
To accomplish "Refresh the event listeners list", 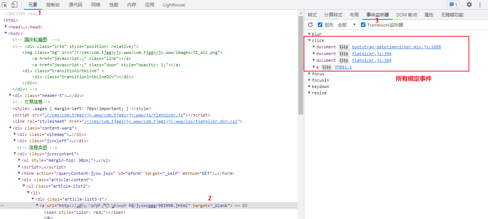I will [x=310, y=25].
